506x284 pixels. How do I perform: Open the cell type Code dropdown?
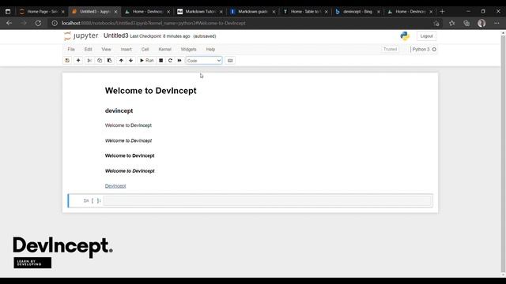tap(204, 61)
